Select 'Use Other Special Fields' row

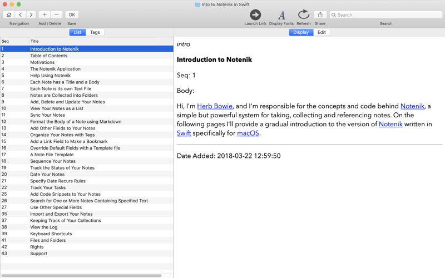pos(87,207)
